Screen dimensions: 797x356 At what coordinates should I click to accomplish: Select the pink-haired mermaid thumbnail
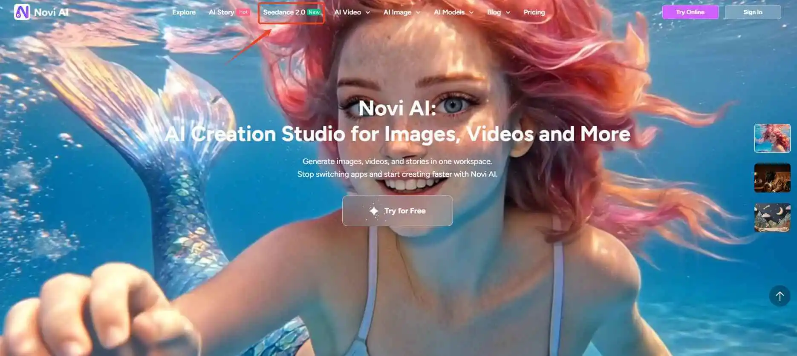pyautogui.click(x=772, y=138)
